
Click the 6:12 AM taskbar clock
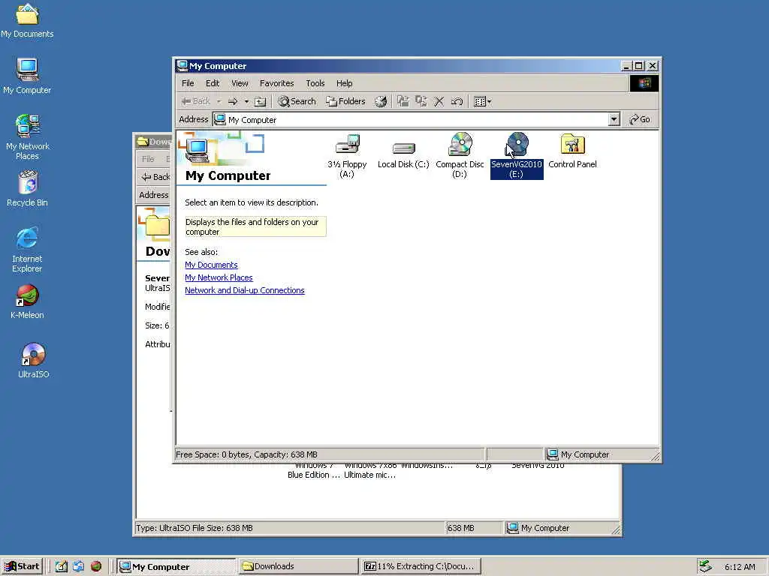740,567
